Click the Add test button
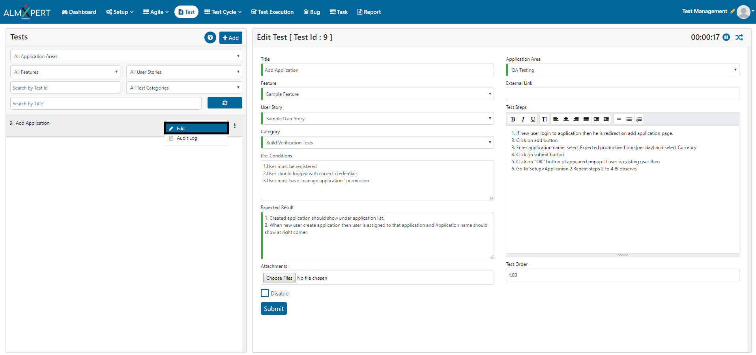756x355 pixels. [x=230, y=38]
